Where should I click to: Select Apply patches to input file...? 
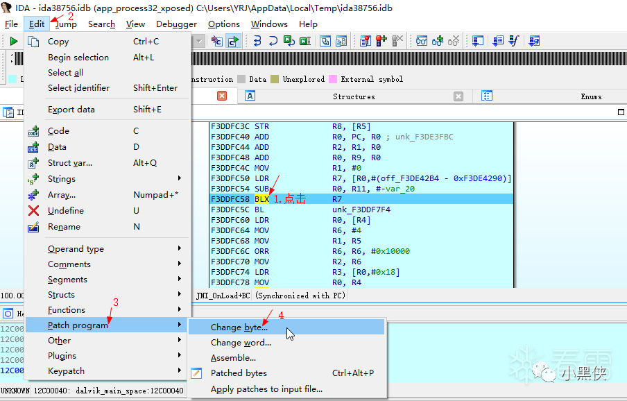pyautogui.click(x=286, y=389)
